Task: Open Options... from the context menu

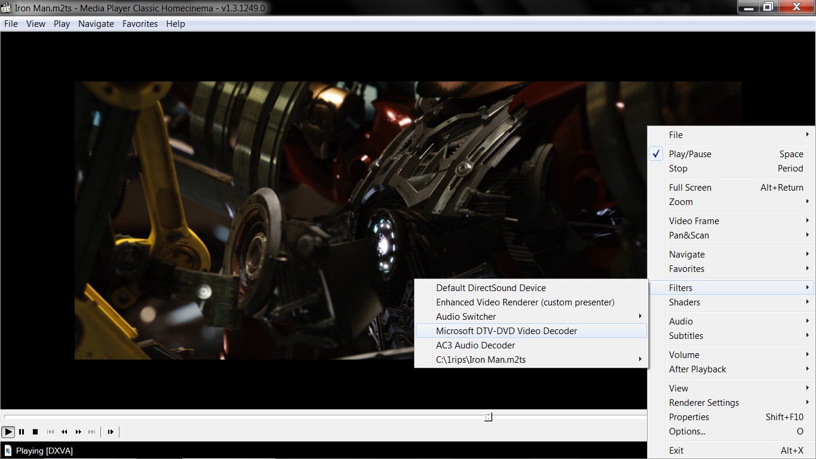Action: click(731, 431)
